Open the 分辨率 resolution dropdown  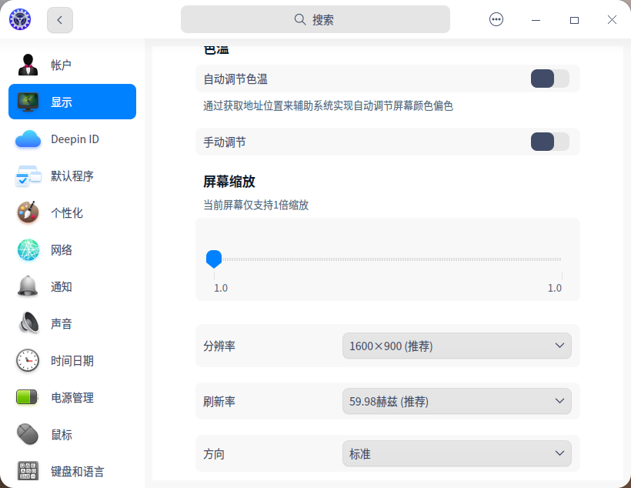click(456, 346)
